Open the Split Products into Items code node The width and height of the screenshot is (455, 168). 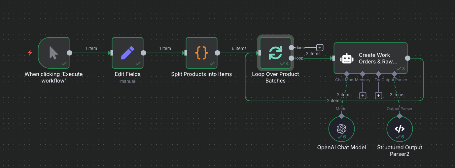point(201,53)
